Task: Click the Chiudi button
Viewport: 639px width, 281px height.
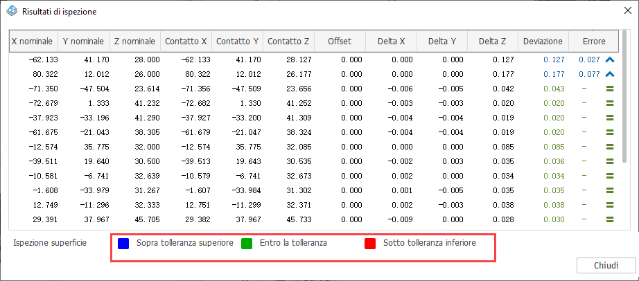Action: [606, 266]
